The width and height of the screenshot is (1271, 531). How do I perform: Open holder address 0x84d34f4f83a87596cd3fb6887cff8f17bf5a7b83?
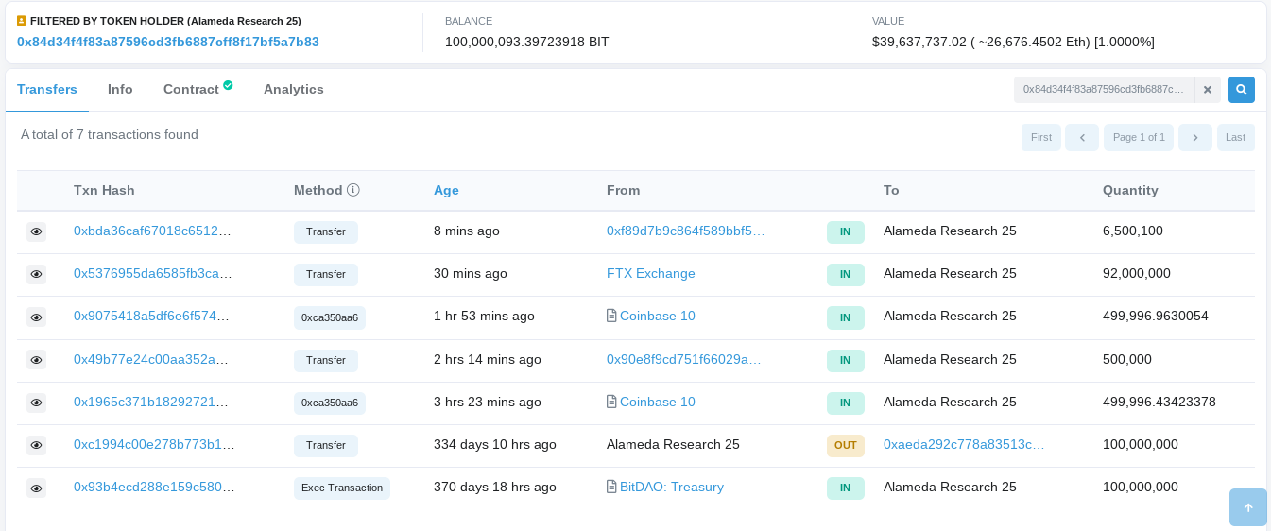click(168, 42)
